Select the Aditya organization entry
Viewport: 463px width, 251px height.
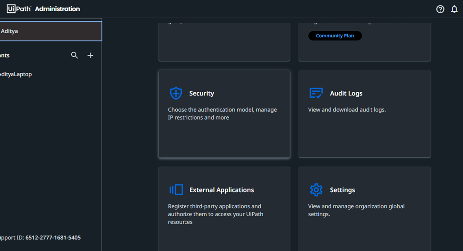pyautogui.click(x=51, y=31)
